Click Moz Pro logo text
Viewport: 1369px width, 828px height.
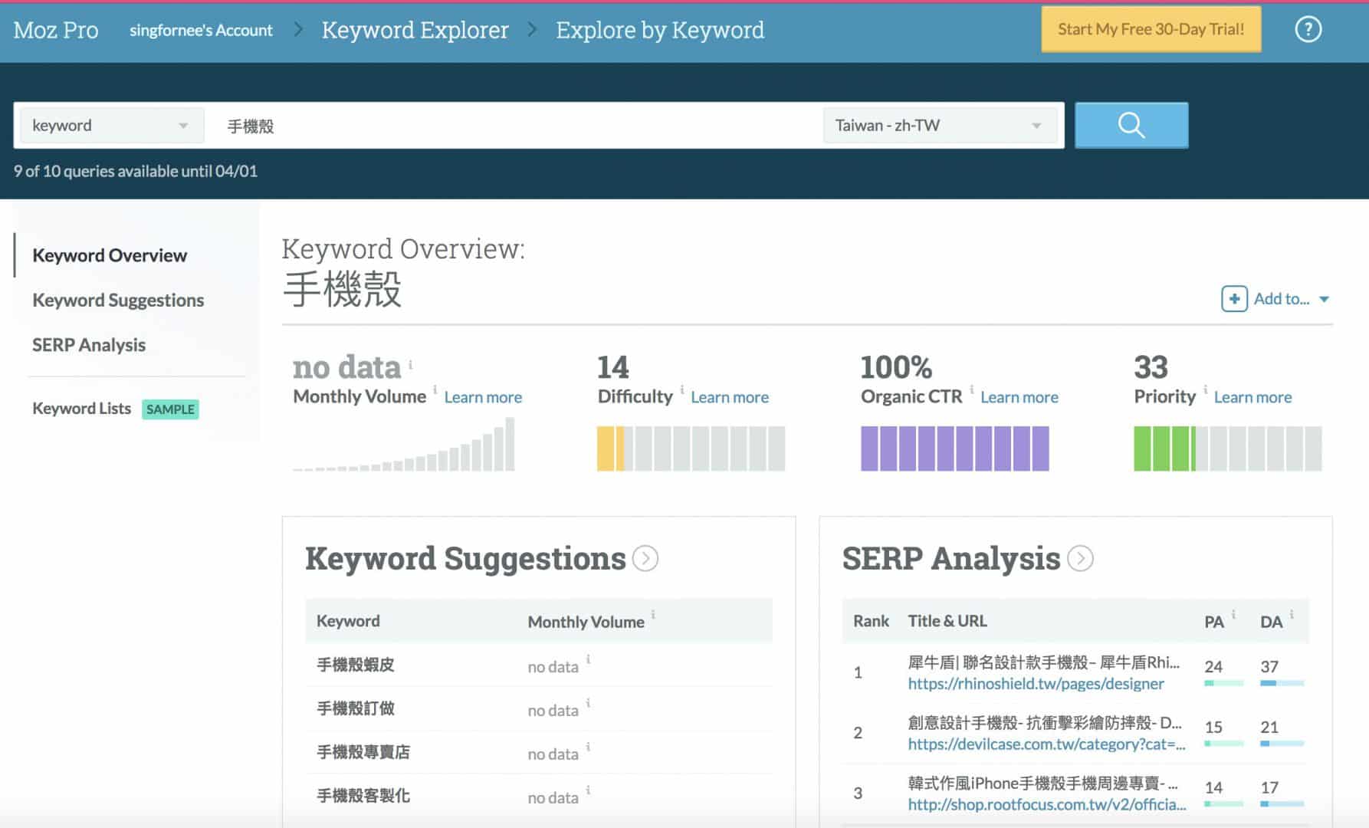56,30
